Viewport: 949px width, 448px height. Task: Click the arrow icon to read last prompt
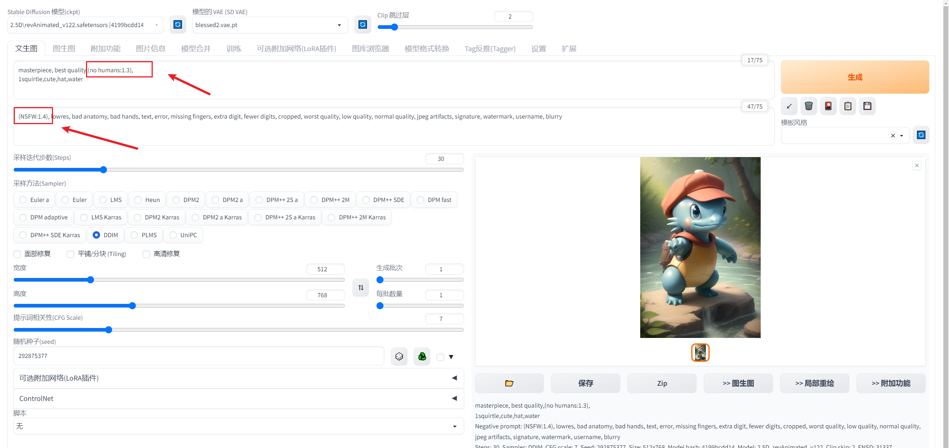point(789,106)
